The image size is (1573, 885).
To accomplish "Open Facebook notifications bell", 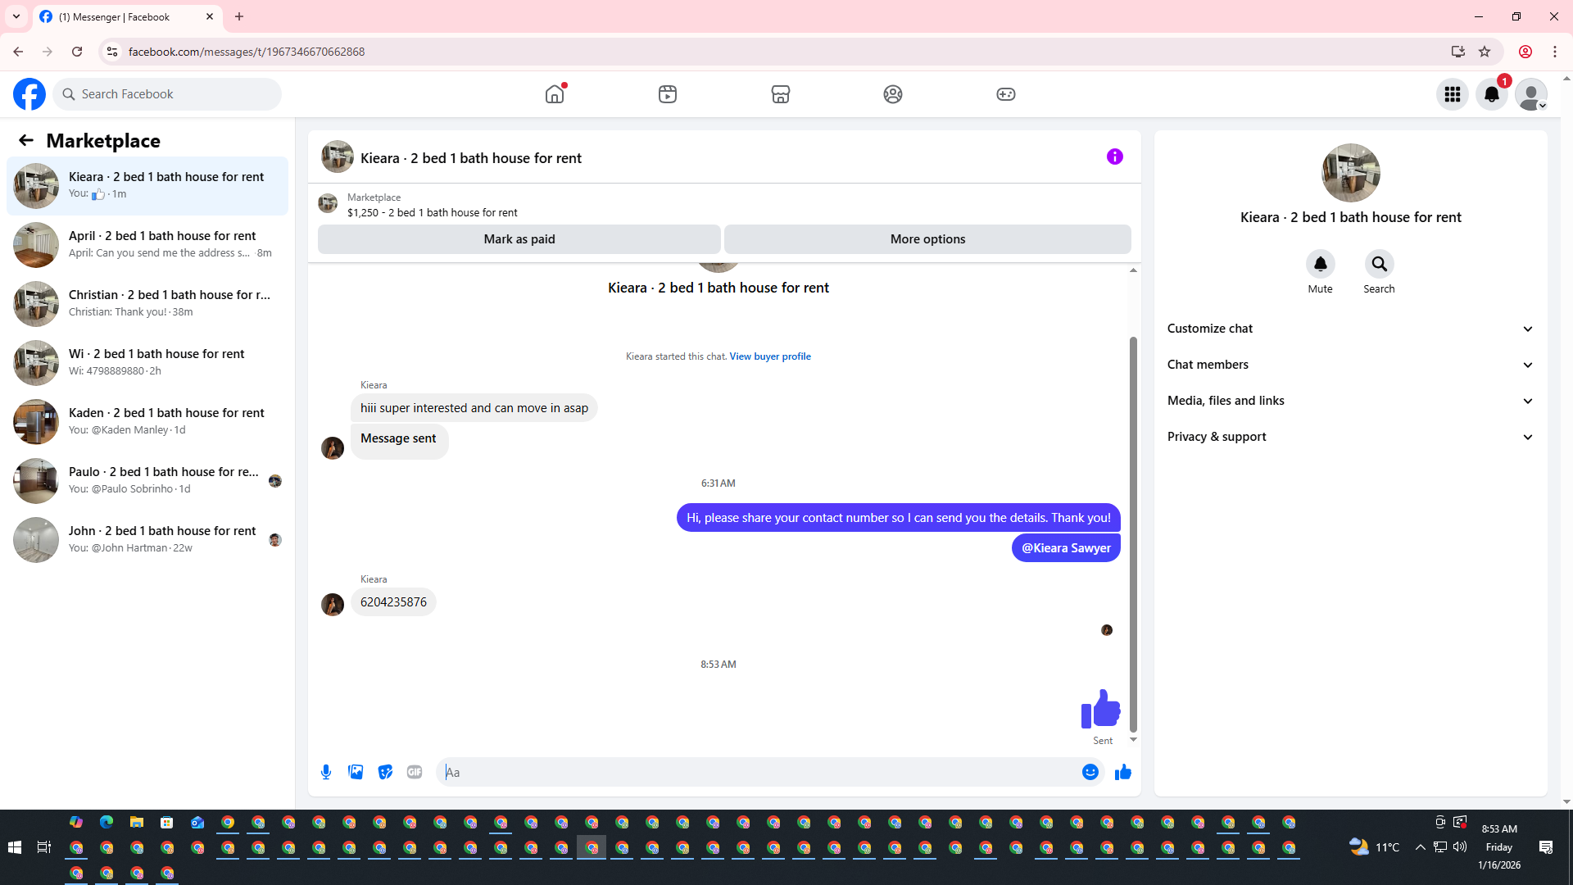I will click(1491, 94).
